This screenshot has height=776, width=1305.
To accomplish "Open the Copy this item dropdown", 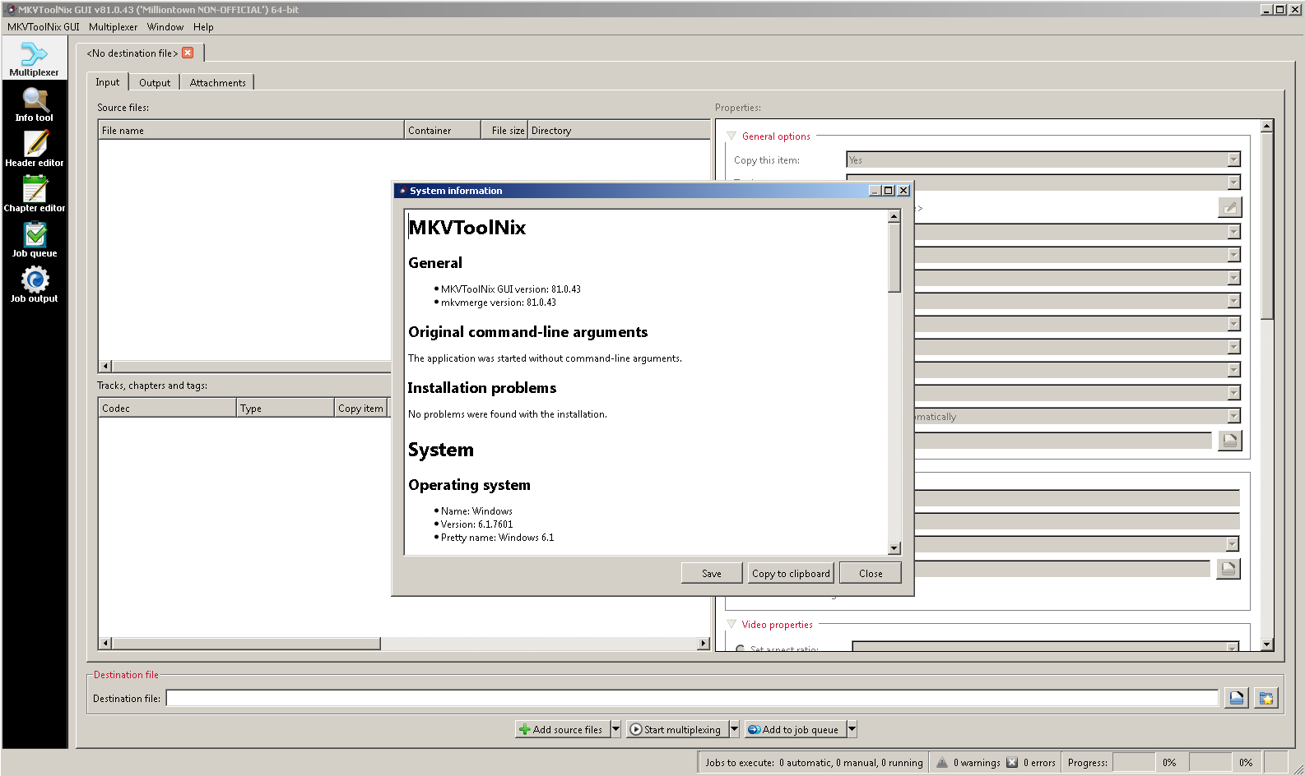I will pyautogui.click(x=1043, y=159).
